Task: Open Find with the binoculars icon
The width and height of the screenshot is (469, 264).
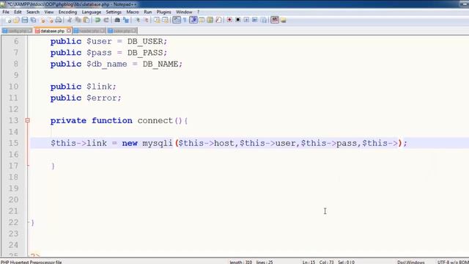Action: tap(117, 20)
